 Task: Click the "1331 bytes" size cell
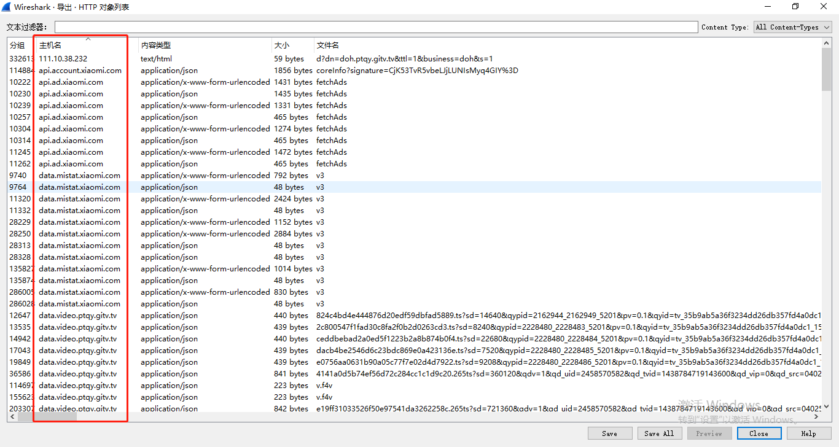coord(294,106)
